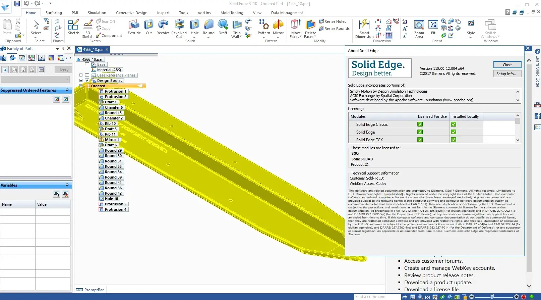Switch to the PMI tab
541x300 pixels.
75,13
